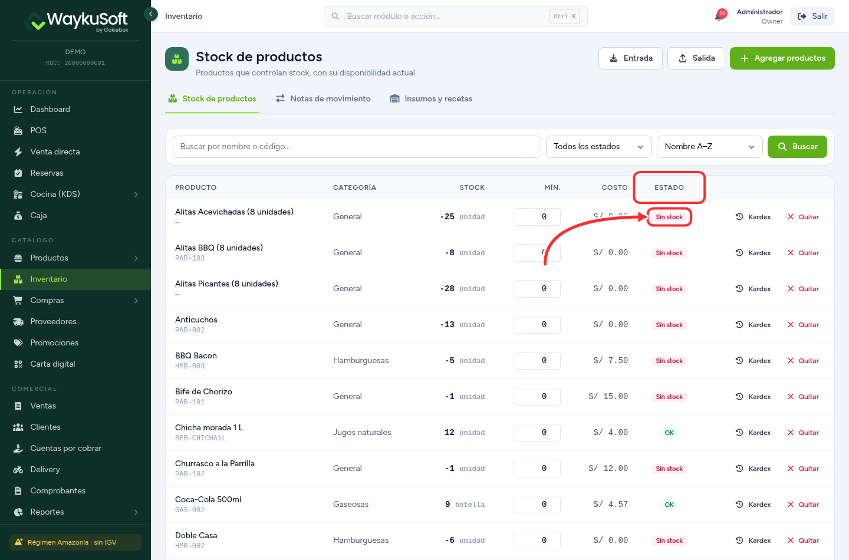Open Kardex for Anticuchos
Viewport: 849px width, 560px height.
coord(753,325)
